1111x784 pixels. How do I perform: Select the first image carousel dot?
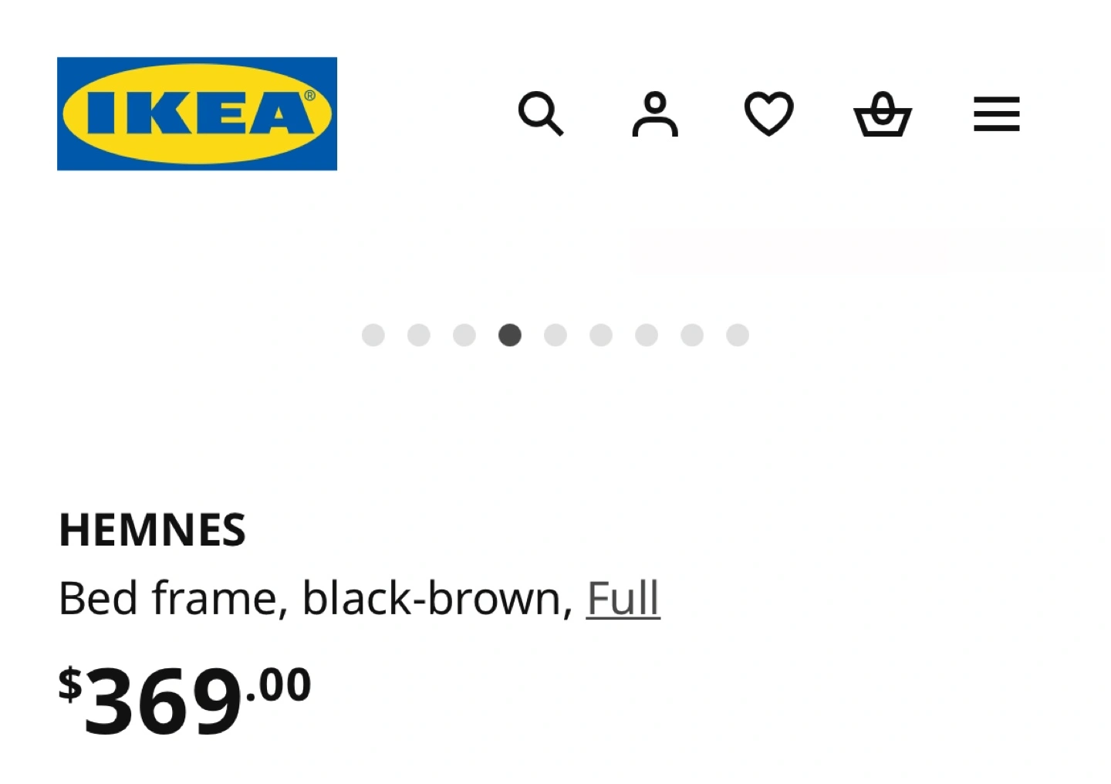point(373,335)
